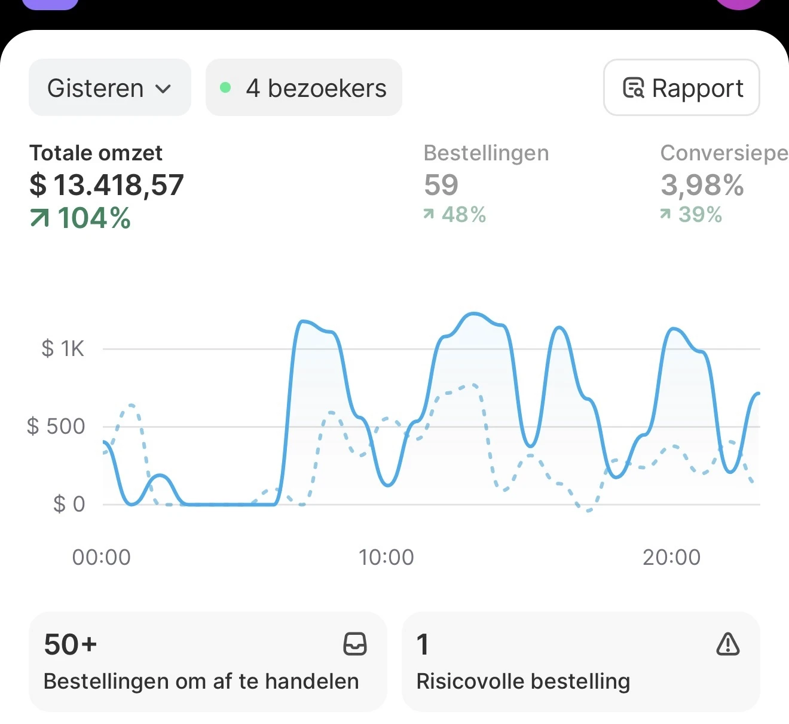Tap the 4 bezoekers live visitors pill

click(304, 87)
